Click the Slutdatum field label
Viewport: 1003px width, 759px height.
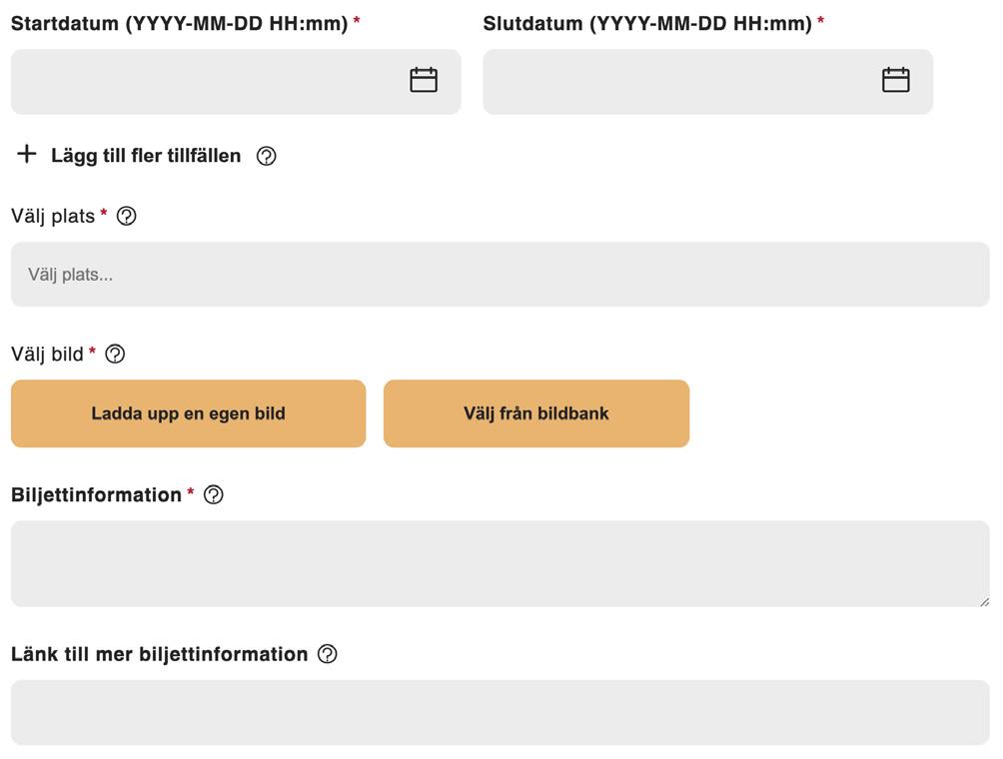tap(647, 23)
